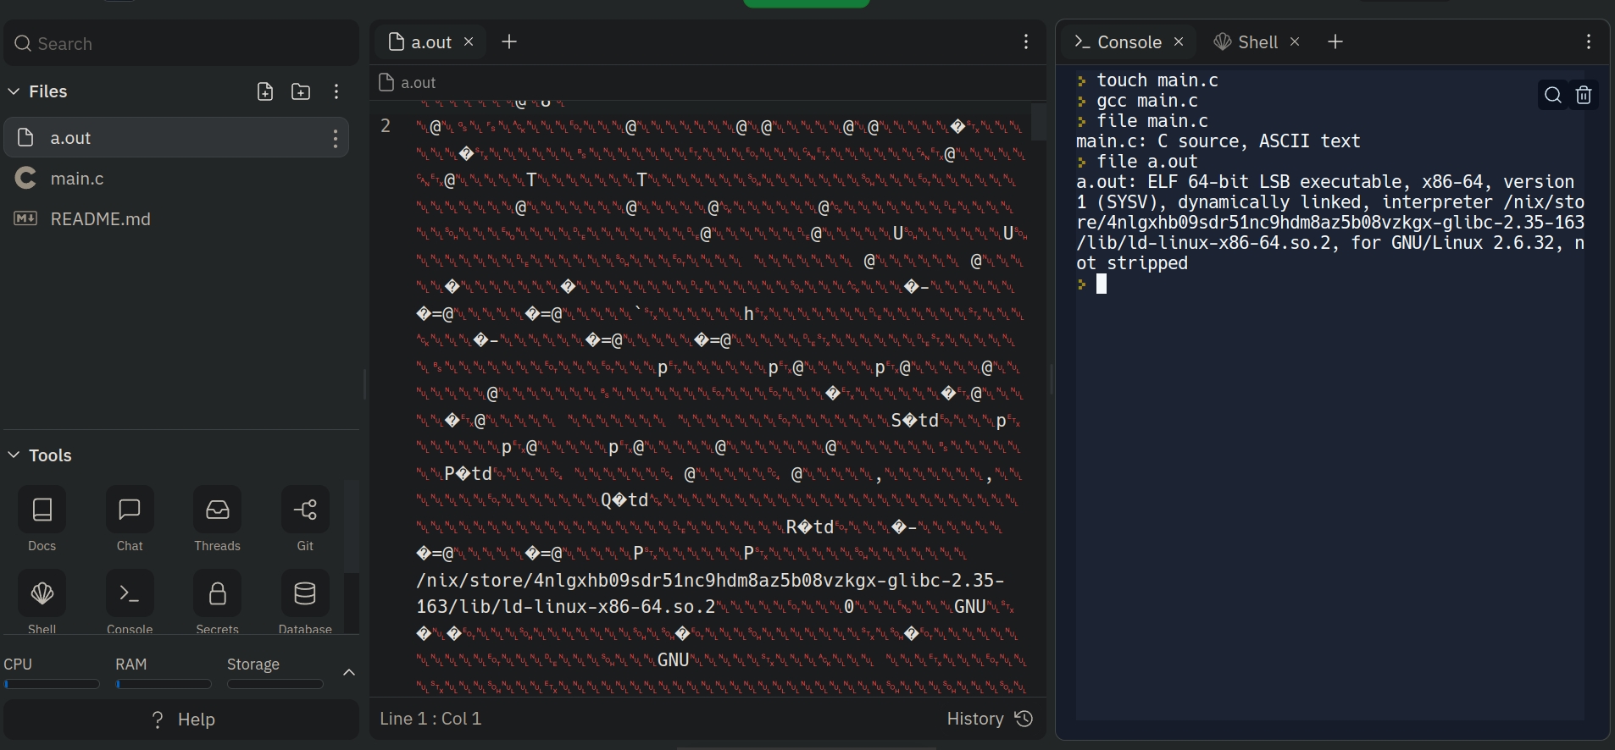The image size is (1615, 750).
Task: Collapse the Files section
Action: pyautogui.click(x=14, y=91)
